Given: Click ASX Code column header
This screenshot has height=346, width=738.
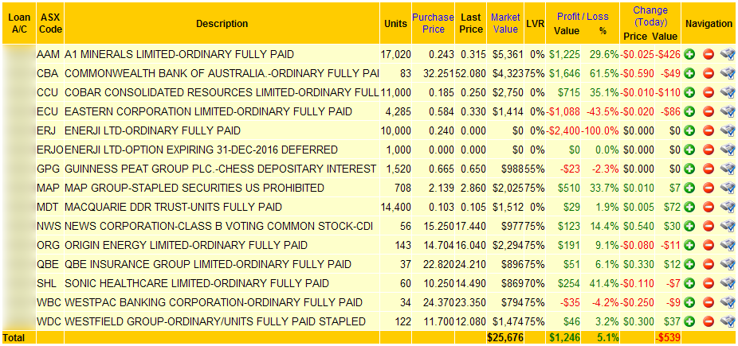Looking at the screenshot, I should [51, 24].
